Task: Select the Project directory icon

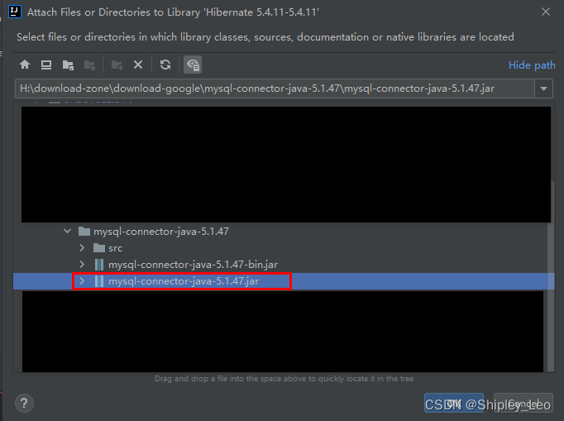Action: tap(68, 65)
